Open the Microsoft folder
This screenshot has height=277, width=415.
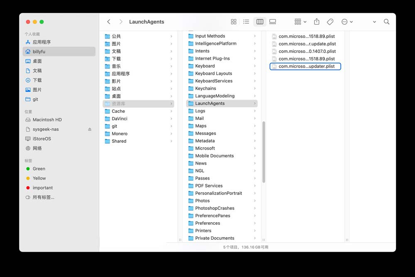tap(222, 148)
